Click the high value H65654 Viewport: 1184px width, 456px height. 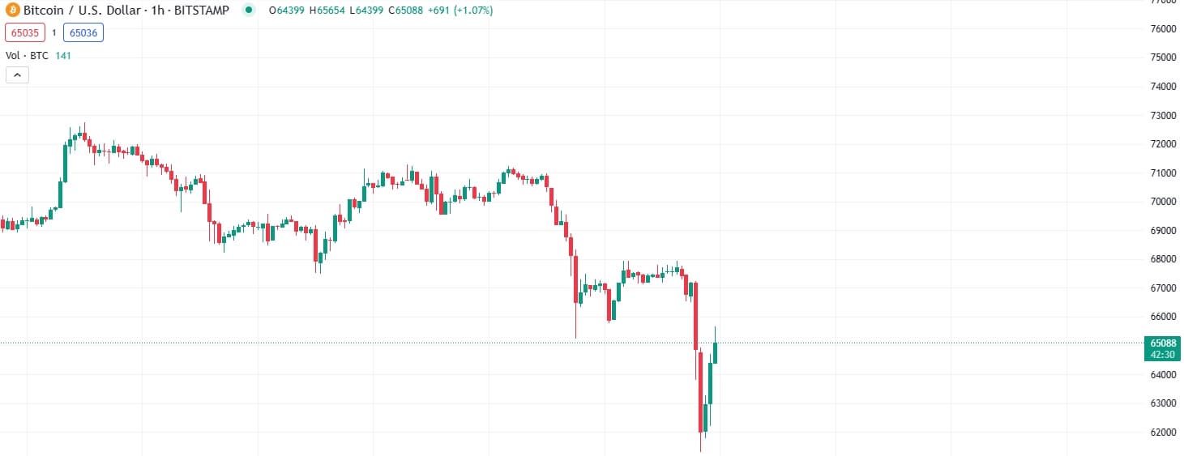click(330, 11)
